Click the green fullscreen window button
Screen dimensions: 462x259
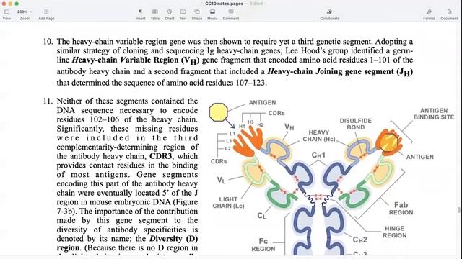(17, 4)
